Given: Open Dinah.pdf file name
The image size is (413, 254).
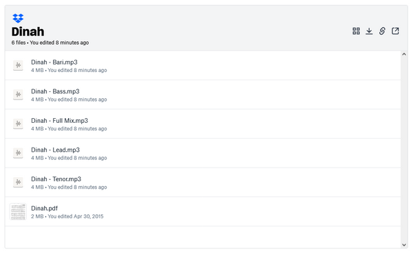Looking at the screenshot, I should tap(44, 208).
